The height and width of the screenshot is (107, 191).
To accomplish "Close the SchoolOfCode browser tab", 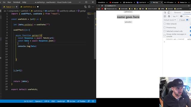I will 107,2.
